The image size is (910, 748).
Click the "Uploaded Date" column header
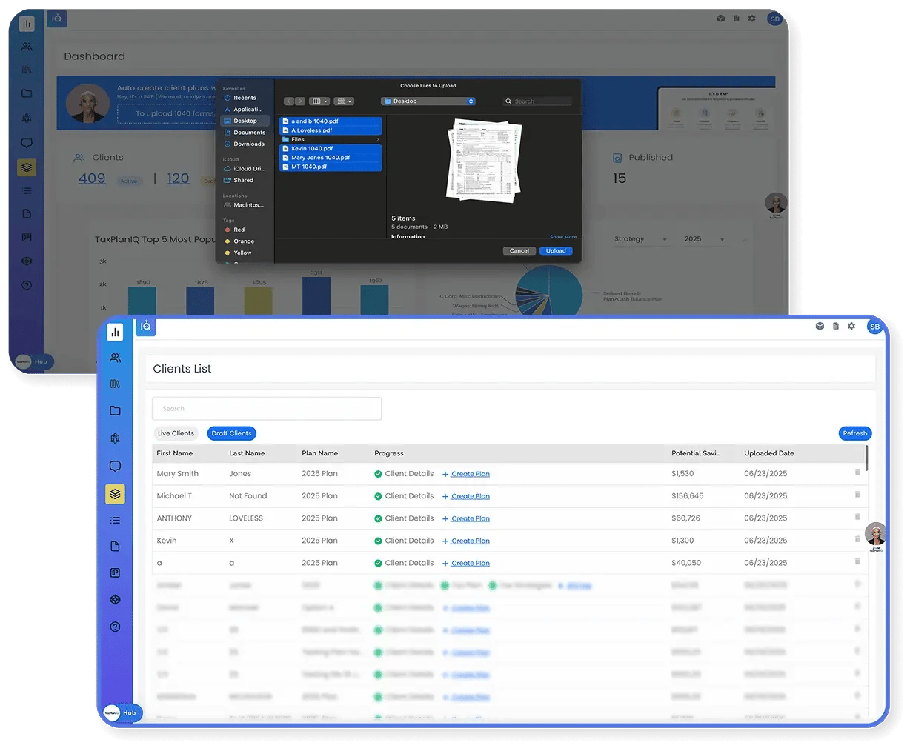768,453
